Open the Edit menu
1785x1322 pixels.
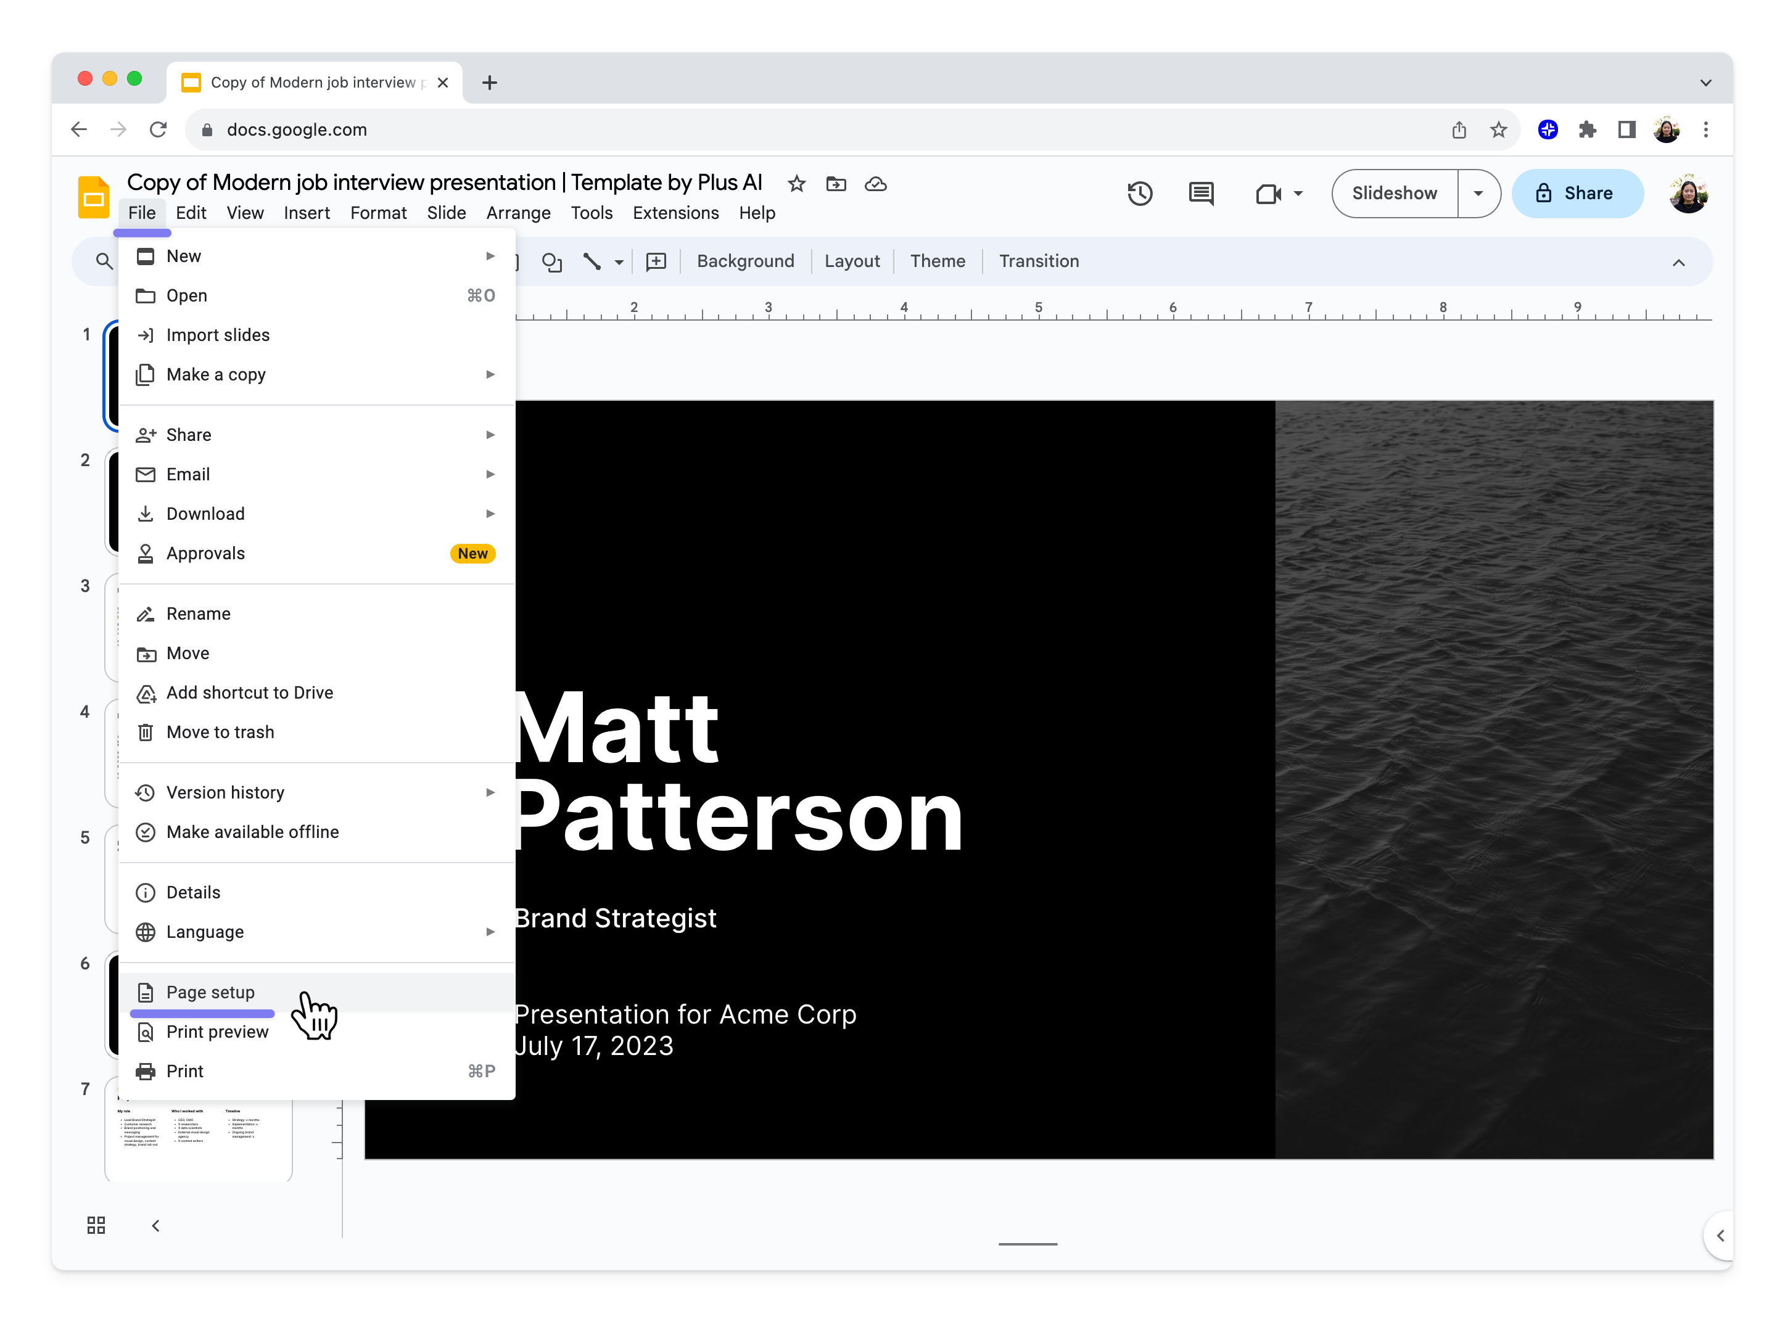[x=191, y=213]
